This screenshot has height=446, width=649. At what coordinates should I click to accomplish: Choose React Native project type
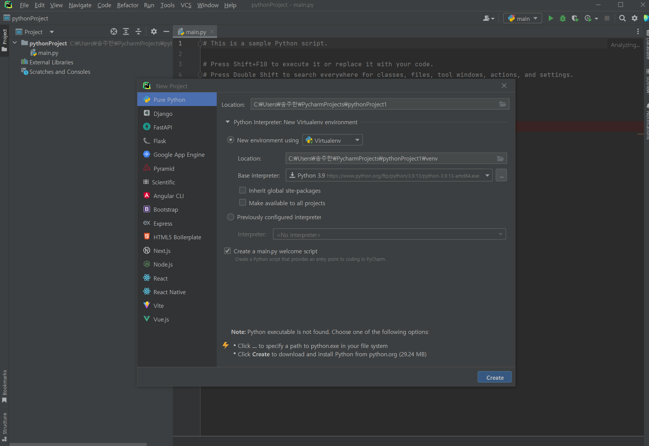tap(177, 292)
